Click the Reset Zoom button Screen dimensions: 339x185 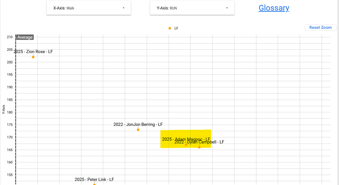pos(320,27)
